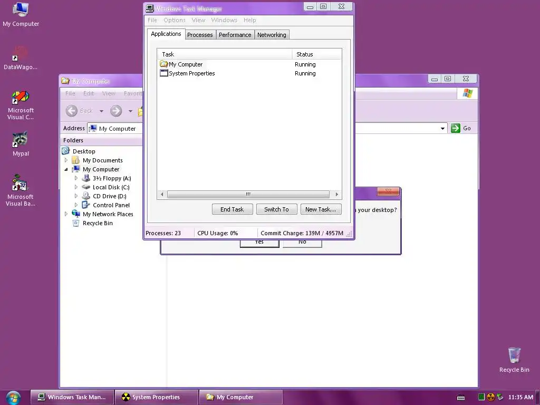Click the radiation symbol tray icon
Viewport: 540px width, 405px height.
coord(491,397)
